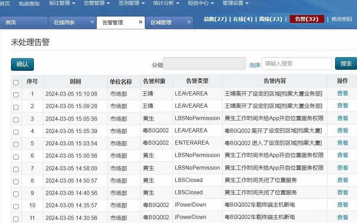Close the 区域管理 tab
The image size is (357, 223).
coord(189,22)
